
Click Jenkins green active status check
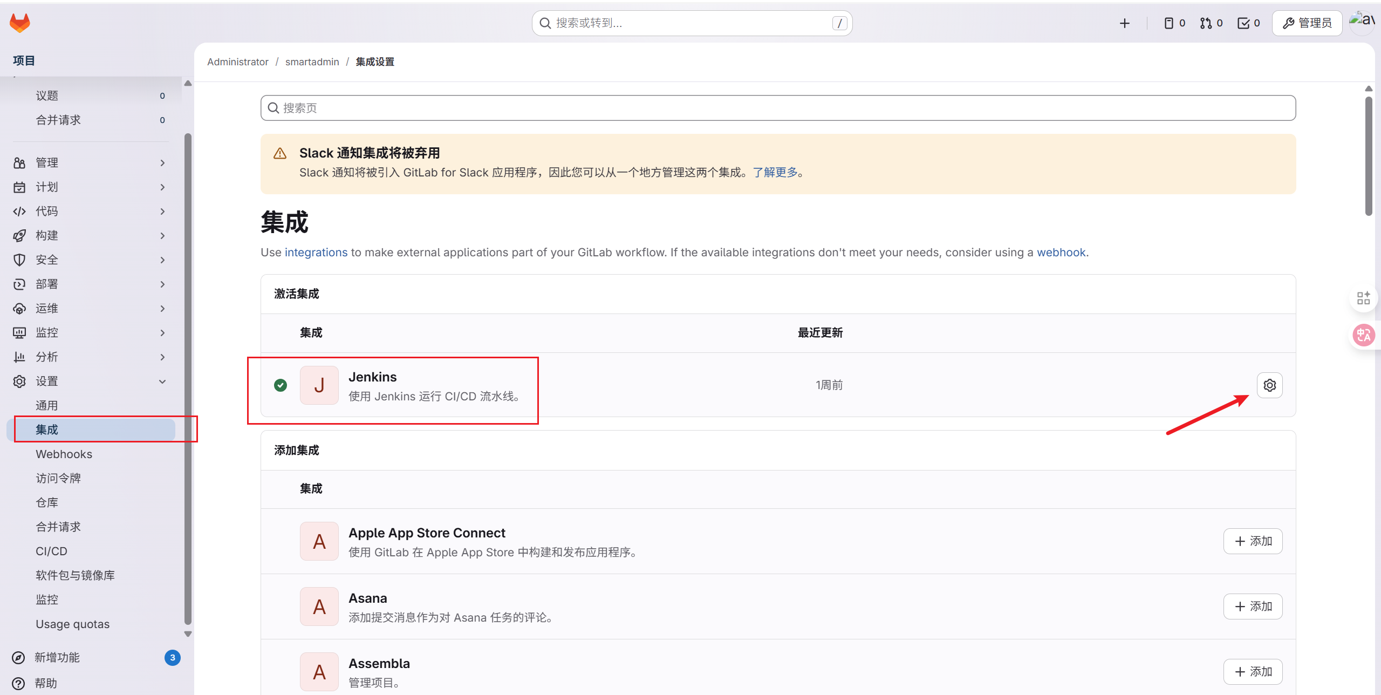click(281, 385)
